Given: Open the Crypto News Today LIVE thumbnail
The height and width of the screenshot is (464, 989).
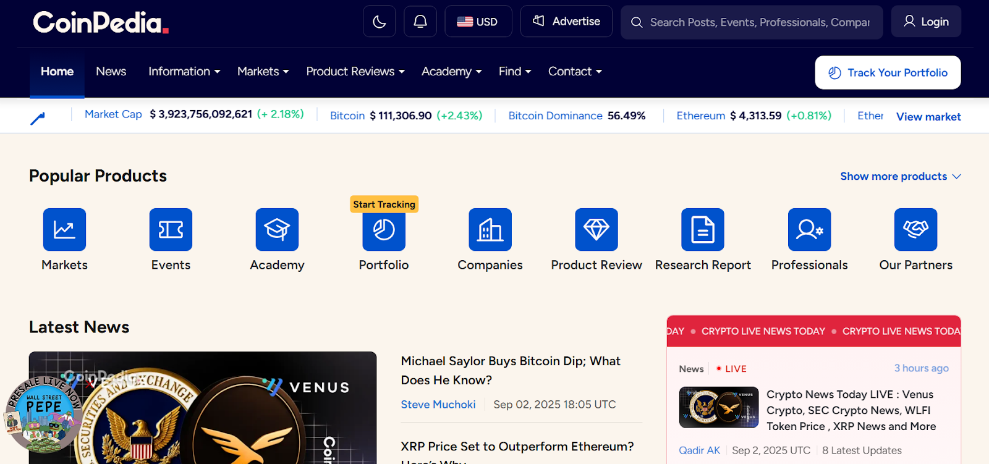Looking at the screenshot, I should [719, 407].
